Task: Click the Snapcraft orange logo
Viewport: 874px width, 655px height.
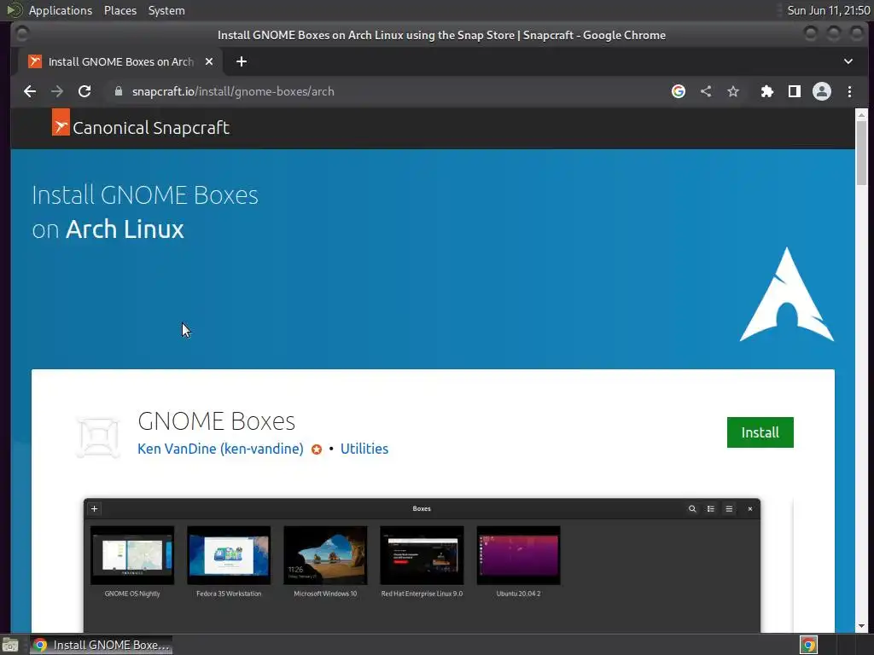Action: [x=61, y=122]
